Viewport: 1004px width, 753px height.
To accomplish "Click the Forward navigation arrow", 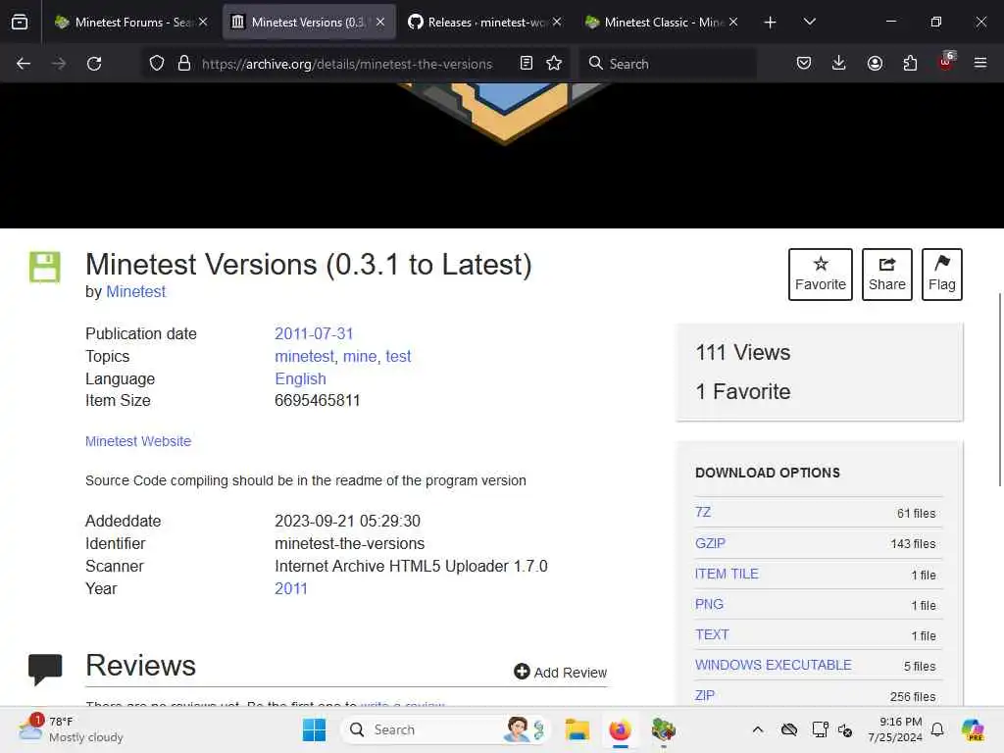I will 59,64.
